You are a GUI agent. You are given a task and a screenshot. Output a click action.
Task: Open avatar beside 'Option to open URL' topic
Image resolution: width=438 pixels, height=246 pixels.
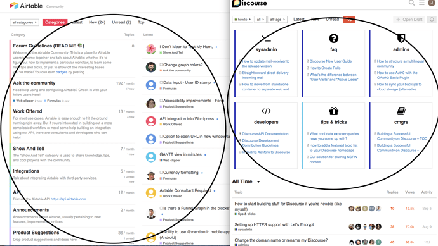(x=151, y=139)
